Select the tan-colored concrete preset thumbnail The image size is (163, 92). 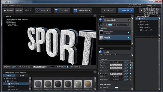click(88, 84)
